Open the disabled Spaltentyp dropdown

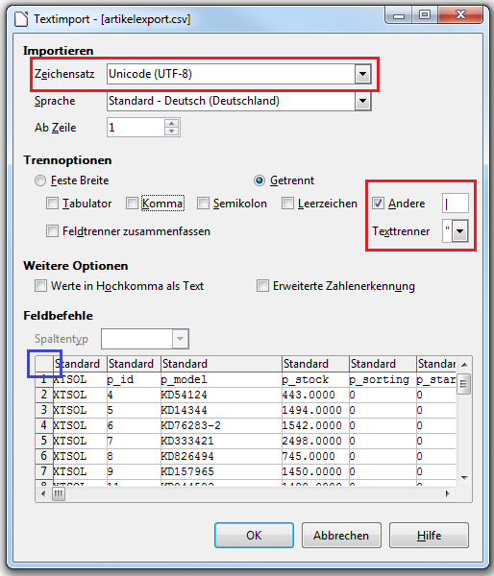[181, 339]
